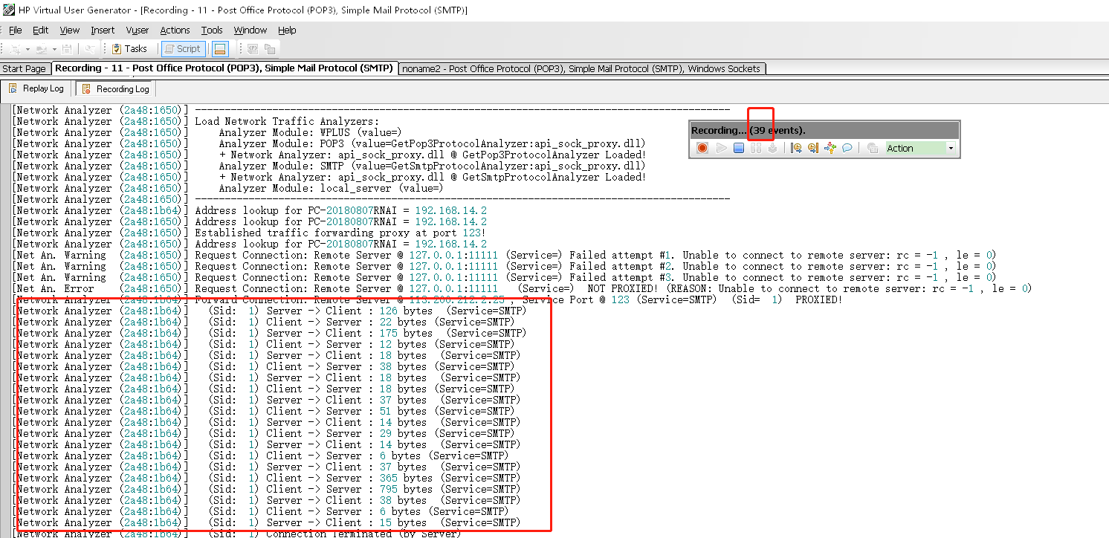The height and width of the screenshot is (538, 1109).
Task: Click the 'Failed attempt #3' warning line
Action: tap(505, 277)
